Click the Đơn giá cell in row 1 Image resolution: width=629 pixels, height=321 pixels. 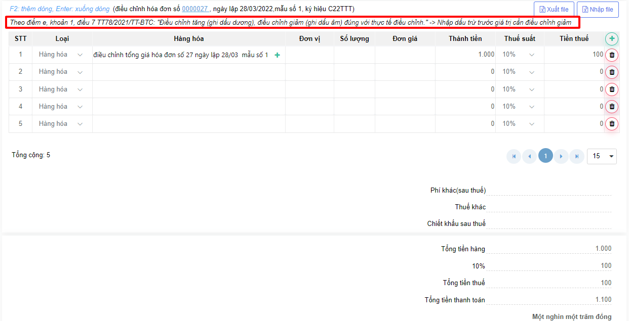(x=405, y=55)
